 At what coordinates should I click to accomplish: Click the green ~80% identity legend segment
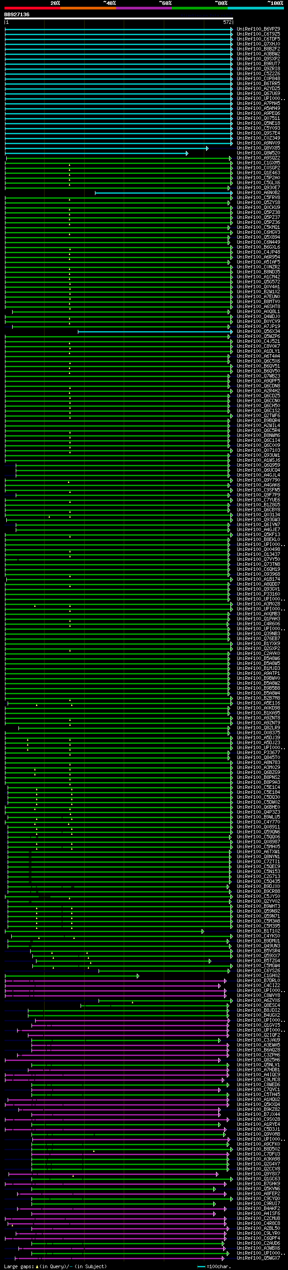(200, 8)
